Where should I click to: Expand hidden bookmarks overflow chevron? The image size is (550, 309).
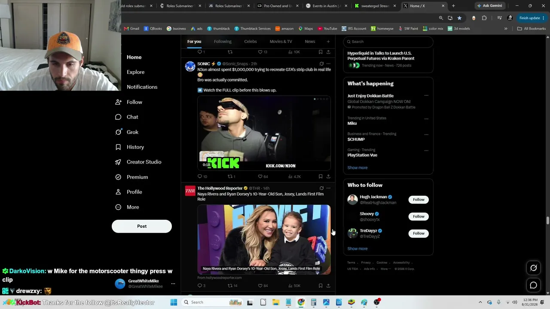click(506, 29)
